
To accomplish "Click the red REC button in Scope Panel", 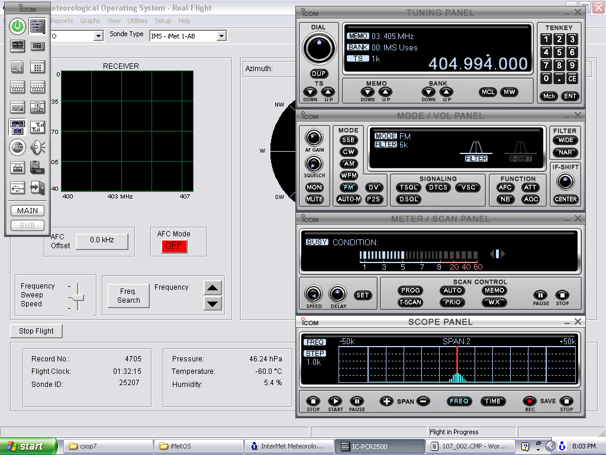I will coord(530,401).
